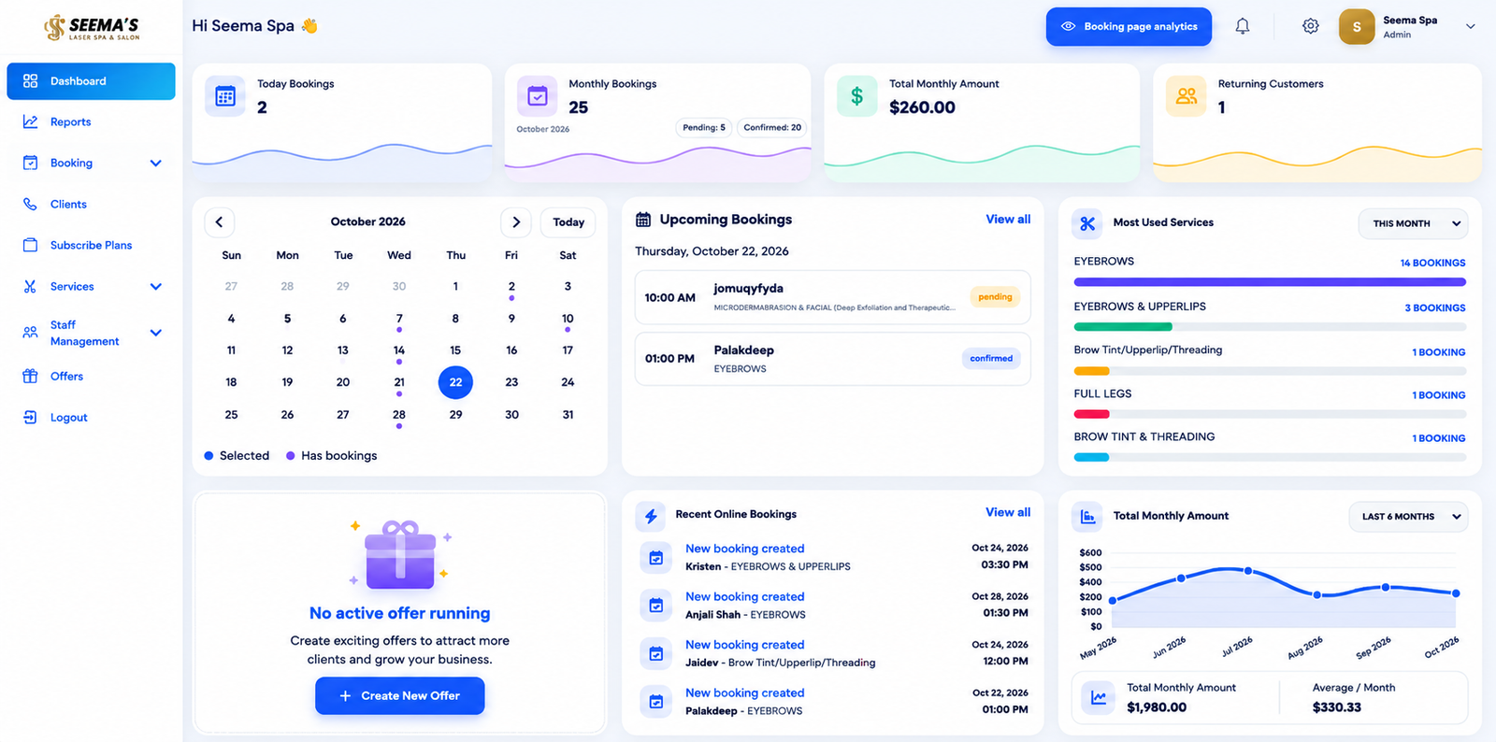
Task: Click the Seema Spa profile avatar
Action: pyautogui.click(x=1357, y=27)
